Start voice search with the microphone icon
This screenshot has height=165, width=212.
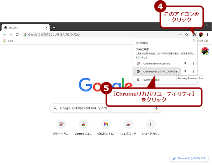156,108
